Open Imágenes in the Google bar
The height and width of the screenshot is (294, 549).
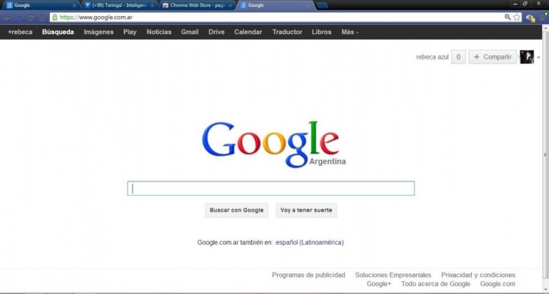[x=98, y=32]
